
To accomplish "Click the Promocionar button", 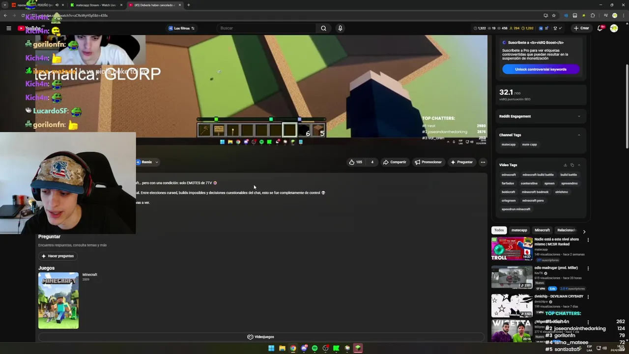I will click(x=428, y=162).
